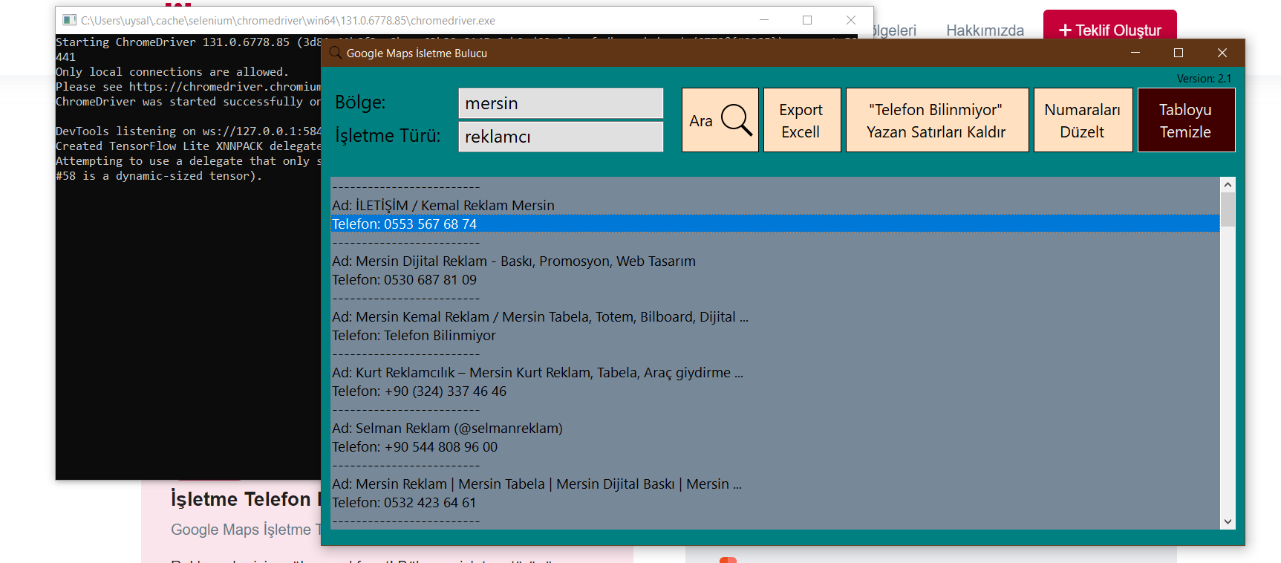Click the İşletme Türü field containing reklamcı
Viewport: 1281px width, 563px height.
coord(561,137)
